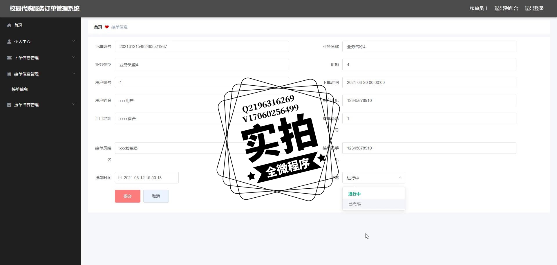Click the clipboard icon beside 接单信息管理
This screenshot has height=265, width=557.
9,74
